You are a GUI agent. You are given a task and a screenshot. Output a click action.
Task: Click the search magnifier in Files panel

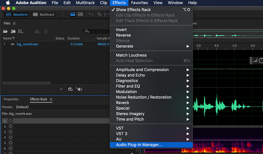87,31
